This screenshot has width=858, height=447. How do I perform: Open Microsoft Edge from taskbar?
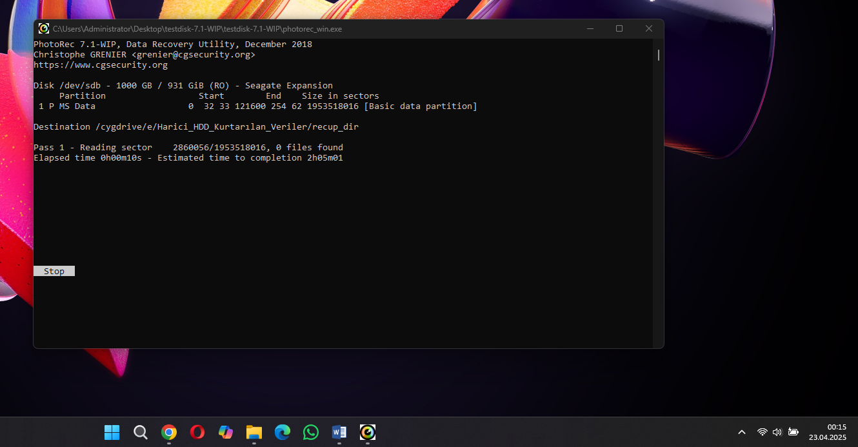283,432
